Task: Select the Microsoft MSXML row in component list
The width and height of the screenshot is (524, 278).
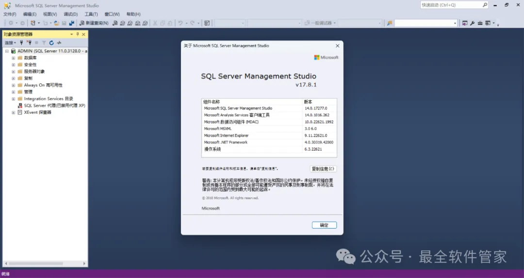Action: tap(269, 128)
